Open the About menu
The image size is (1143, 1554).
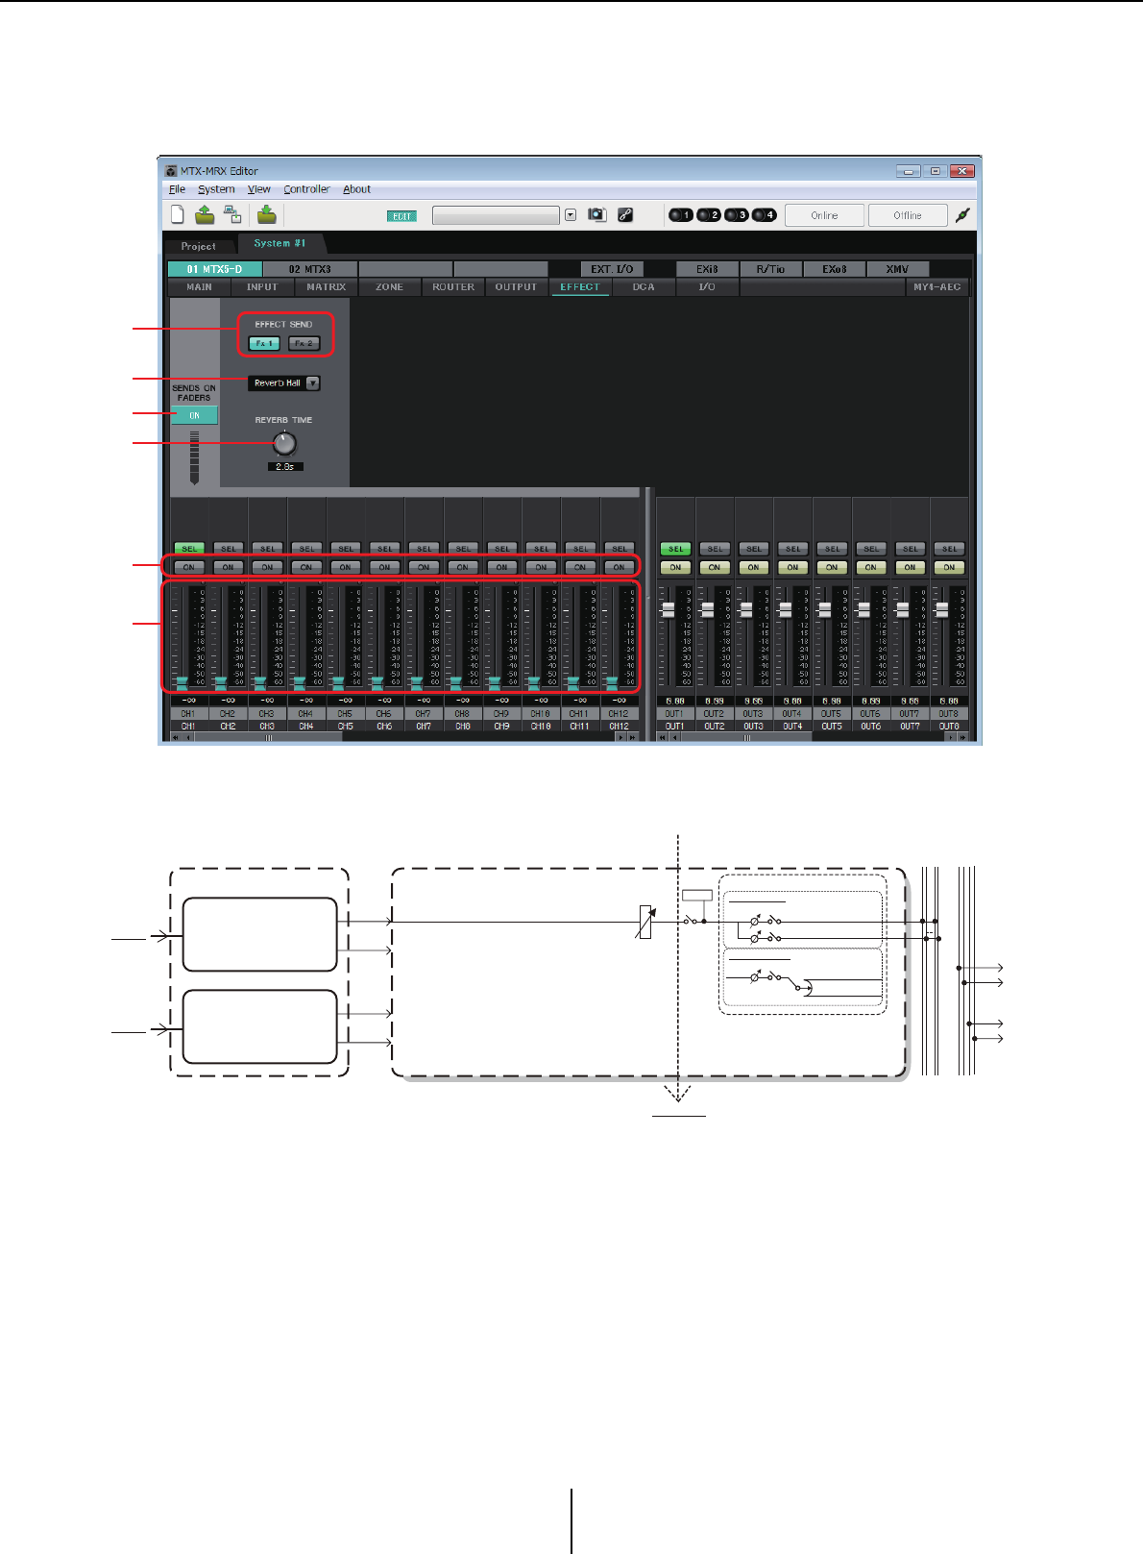click(x=356, y=189)
